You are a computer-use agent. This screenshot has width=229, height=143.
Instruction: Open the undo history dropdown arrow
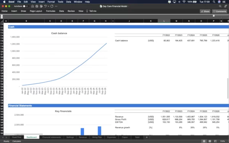[x=48, y=6]
